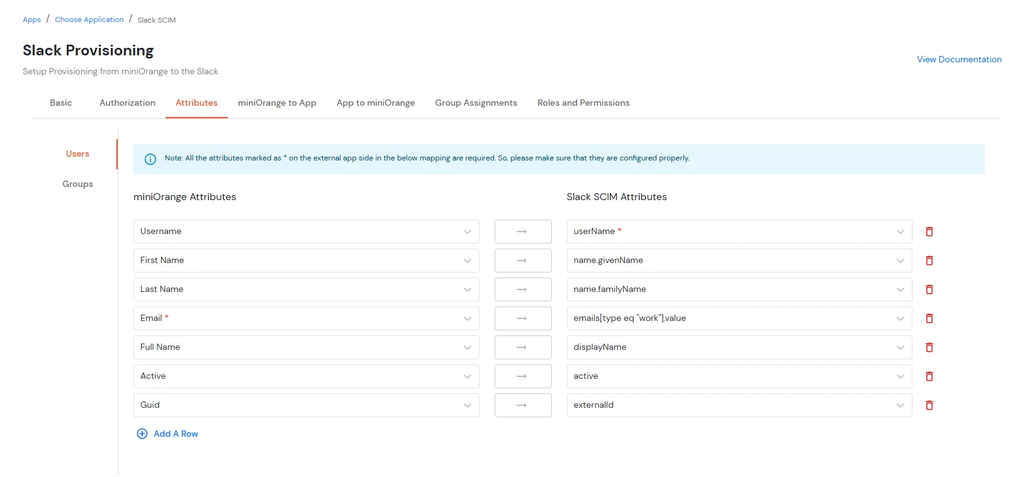This screenshot has width=1010, height=477.
Task: Open the externalId Slack SCIM dropdown
Action: point(739,405)
